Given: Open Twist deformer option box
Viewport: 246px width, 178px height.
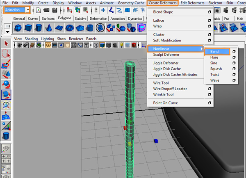Looking at the screenshot, I should (234, 75).
